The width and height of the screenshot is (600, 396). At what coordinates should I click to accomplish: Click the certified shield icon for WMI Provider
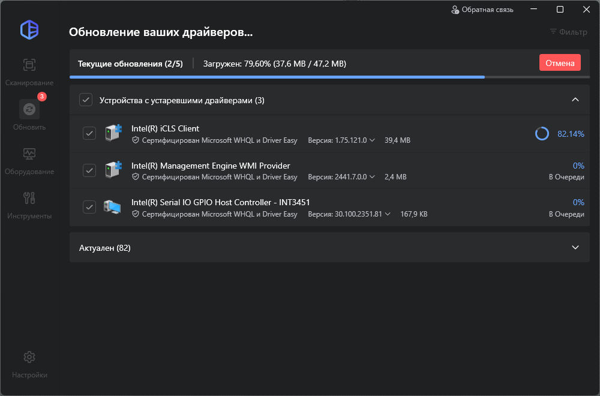135,177
